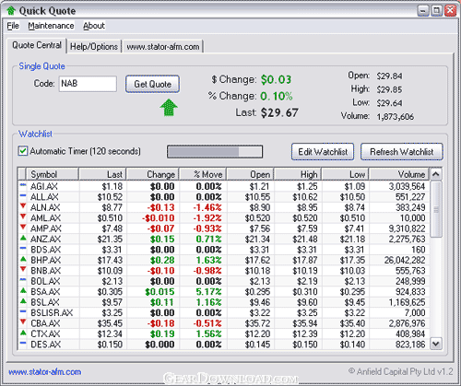Click the green up arrow beside BHP.AX
The width and height of the screenshot is (461, 386).
point(23,259)
